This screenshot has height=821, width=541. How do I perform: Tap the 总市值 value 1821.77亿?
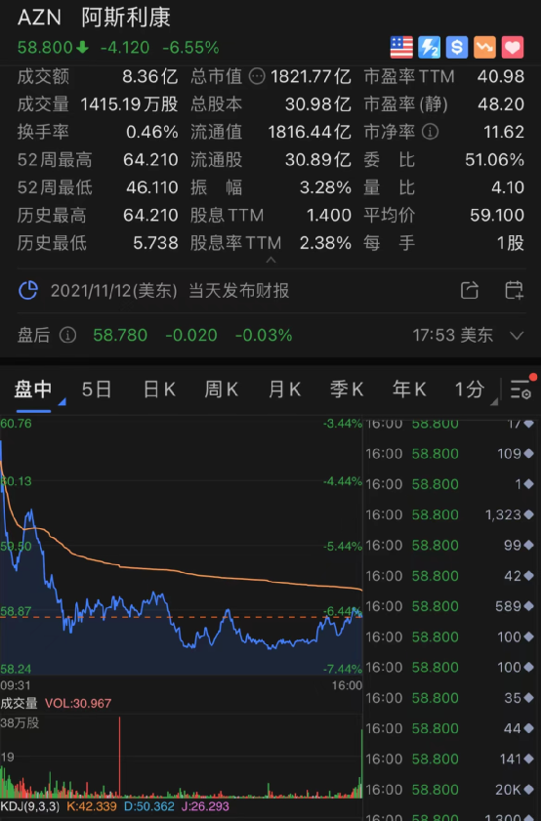[311, 76]
